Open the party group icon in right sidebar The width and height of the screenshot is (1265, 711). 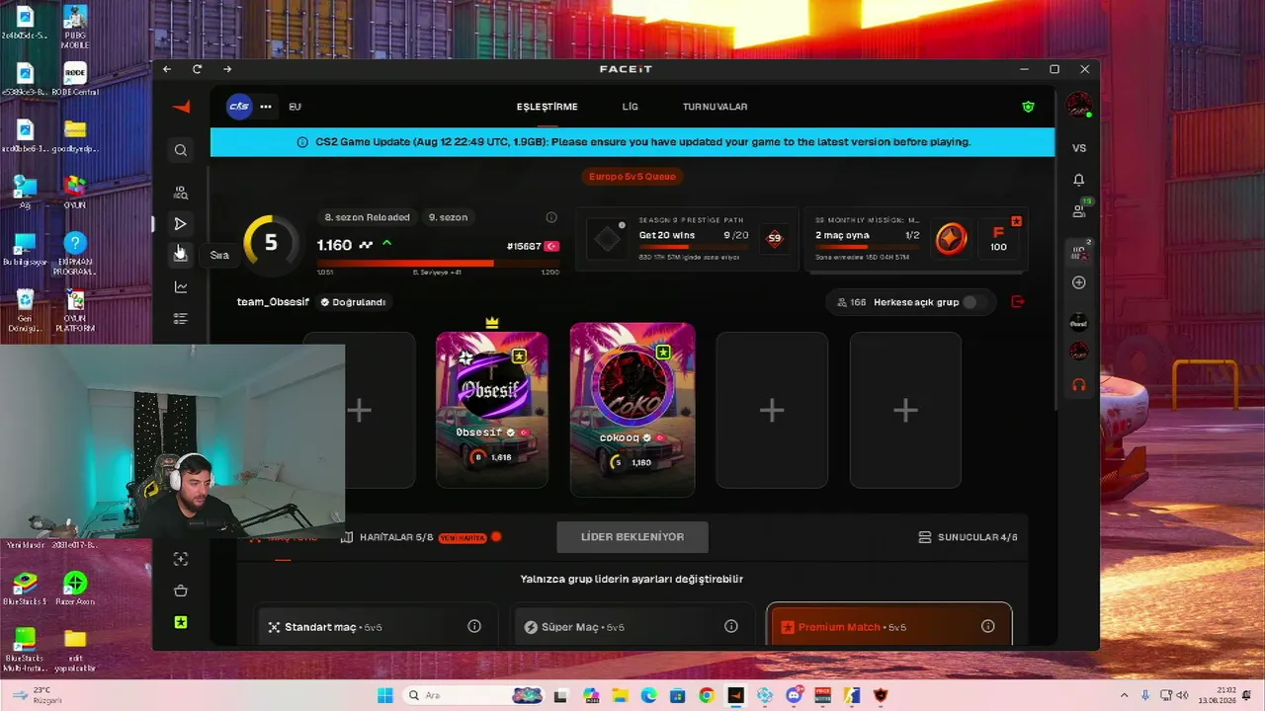1079,253
